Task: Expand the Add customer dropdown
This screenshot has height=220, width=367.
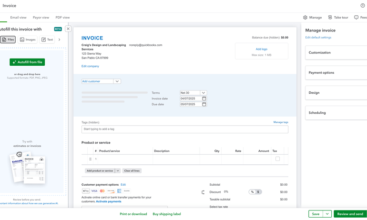Action: point(117,81)
